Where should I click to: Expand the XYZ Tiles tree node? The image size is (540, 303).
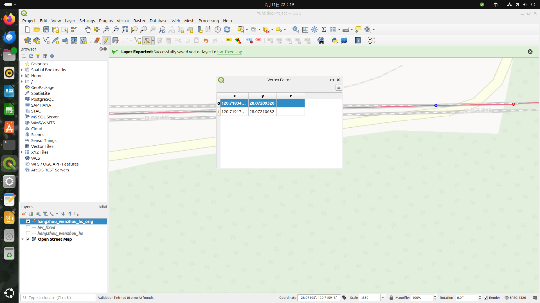(x=22, y=152)
